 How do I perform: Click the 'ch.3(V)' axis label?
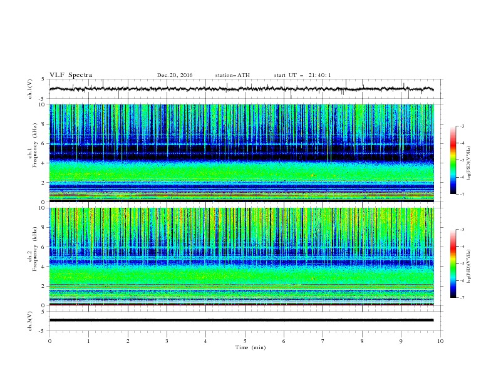30,321
